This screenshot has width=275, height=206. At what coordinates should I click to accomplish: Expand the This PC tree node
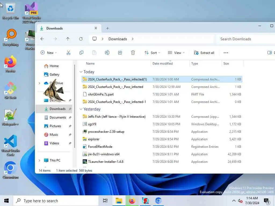[39, 160]
